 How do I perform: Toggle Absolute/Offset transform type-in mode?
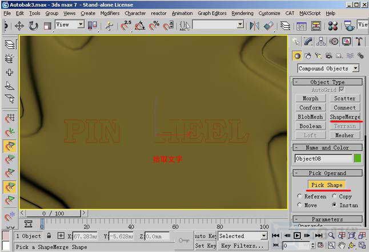61,235
